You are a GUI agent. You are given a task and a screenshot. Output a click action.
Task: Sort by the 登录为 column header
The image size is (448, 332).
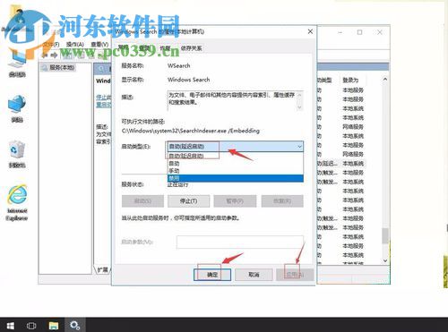point(350,80)
